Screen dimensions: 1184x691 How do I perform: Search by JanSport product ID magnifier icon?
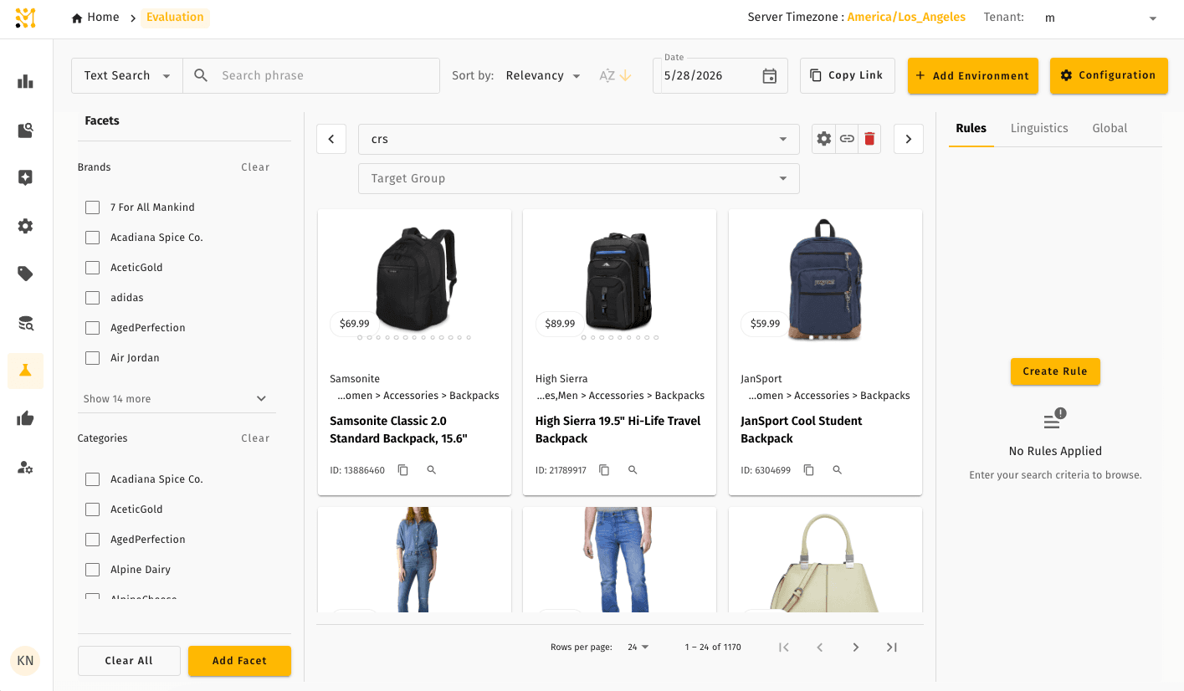point(837,470)
